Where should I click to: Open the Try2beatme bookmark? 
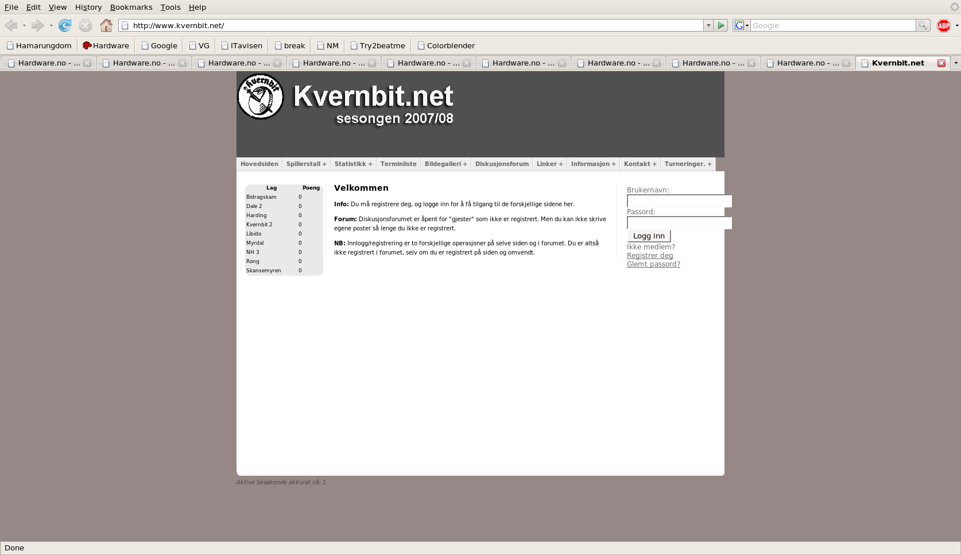point(378,45)
